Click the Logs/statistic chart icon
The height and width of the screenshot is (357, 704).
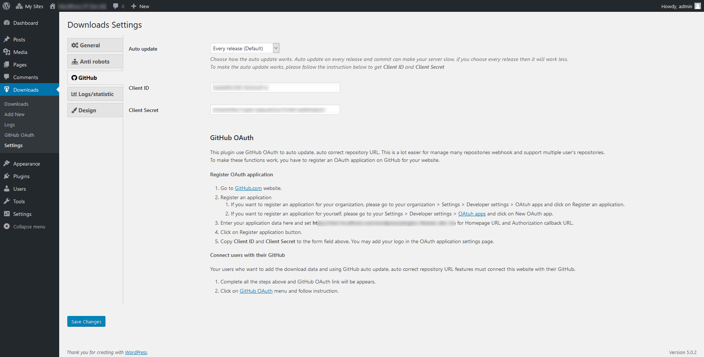74,94
